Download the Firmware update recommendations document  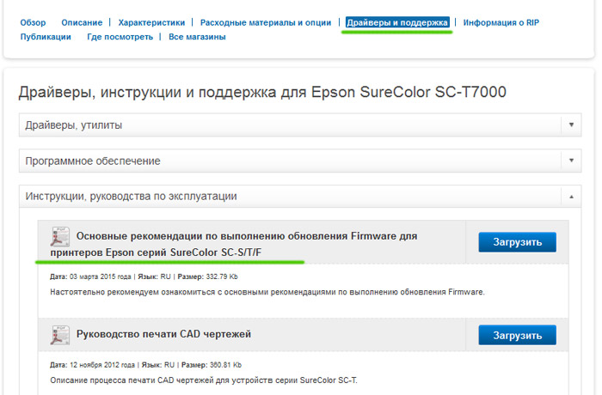(517, 242)
